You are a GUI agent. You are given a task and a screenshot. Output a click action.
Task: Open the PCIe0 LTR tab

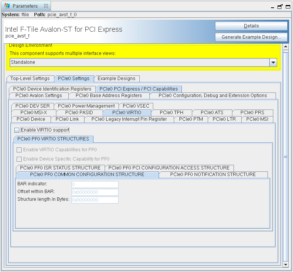coord(224,119)
